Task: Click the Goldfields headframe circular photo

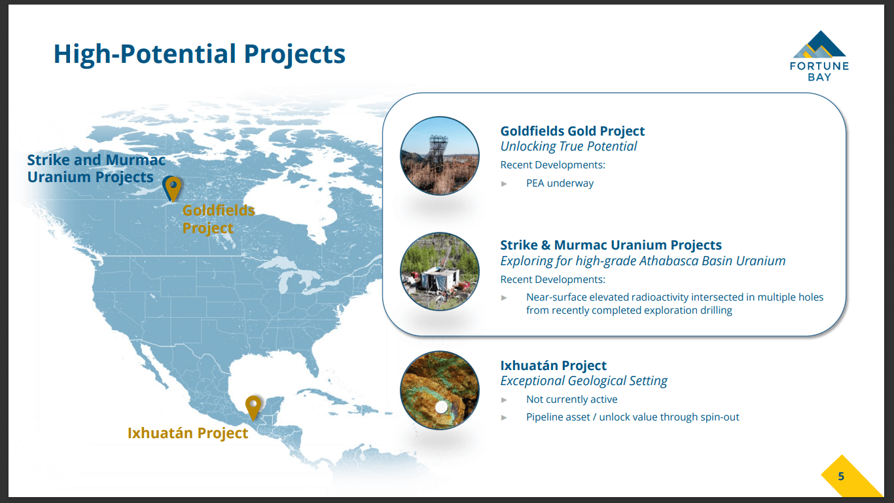Action: pyautogui.click(x=440, y=156)
